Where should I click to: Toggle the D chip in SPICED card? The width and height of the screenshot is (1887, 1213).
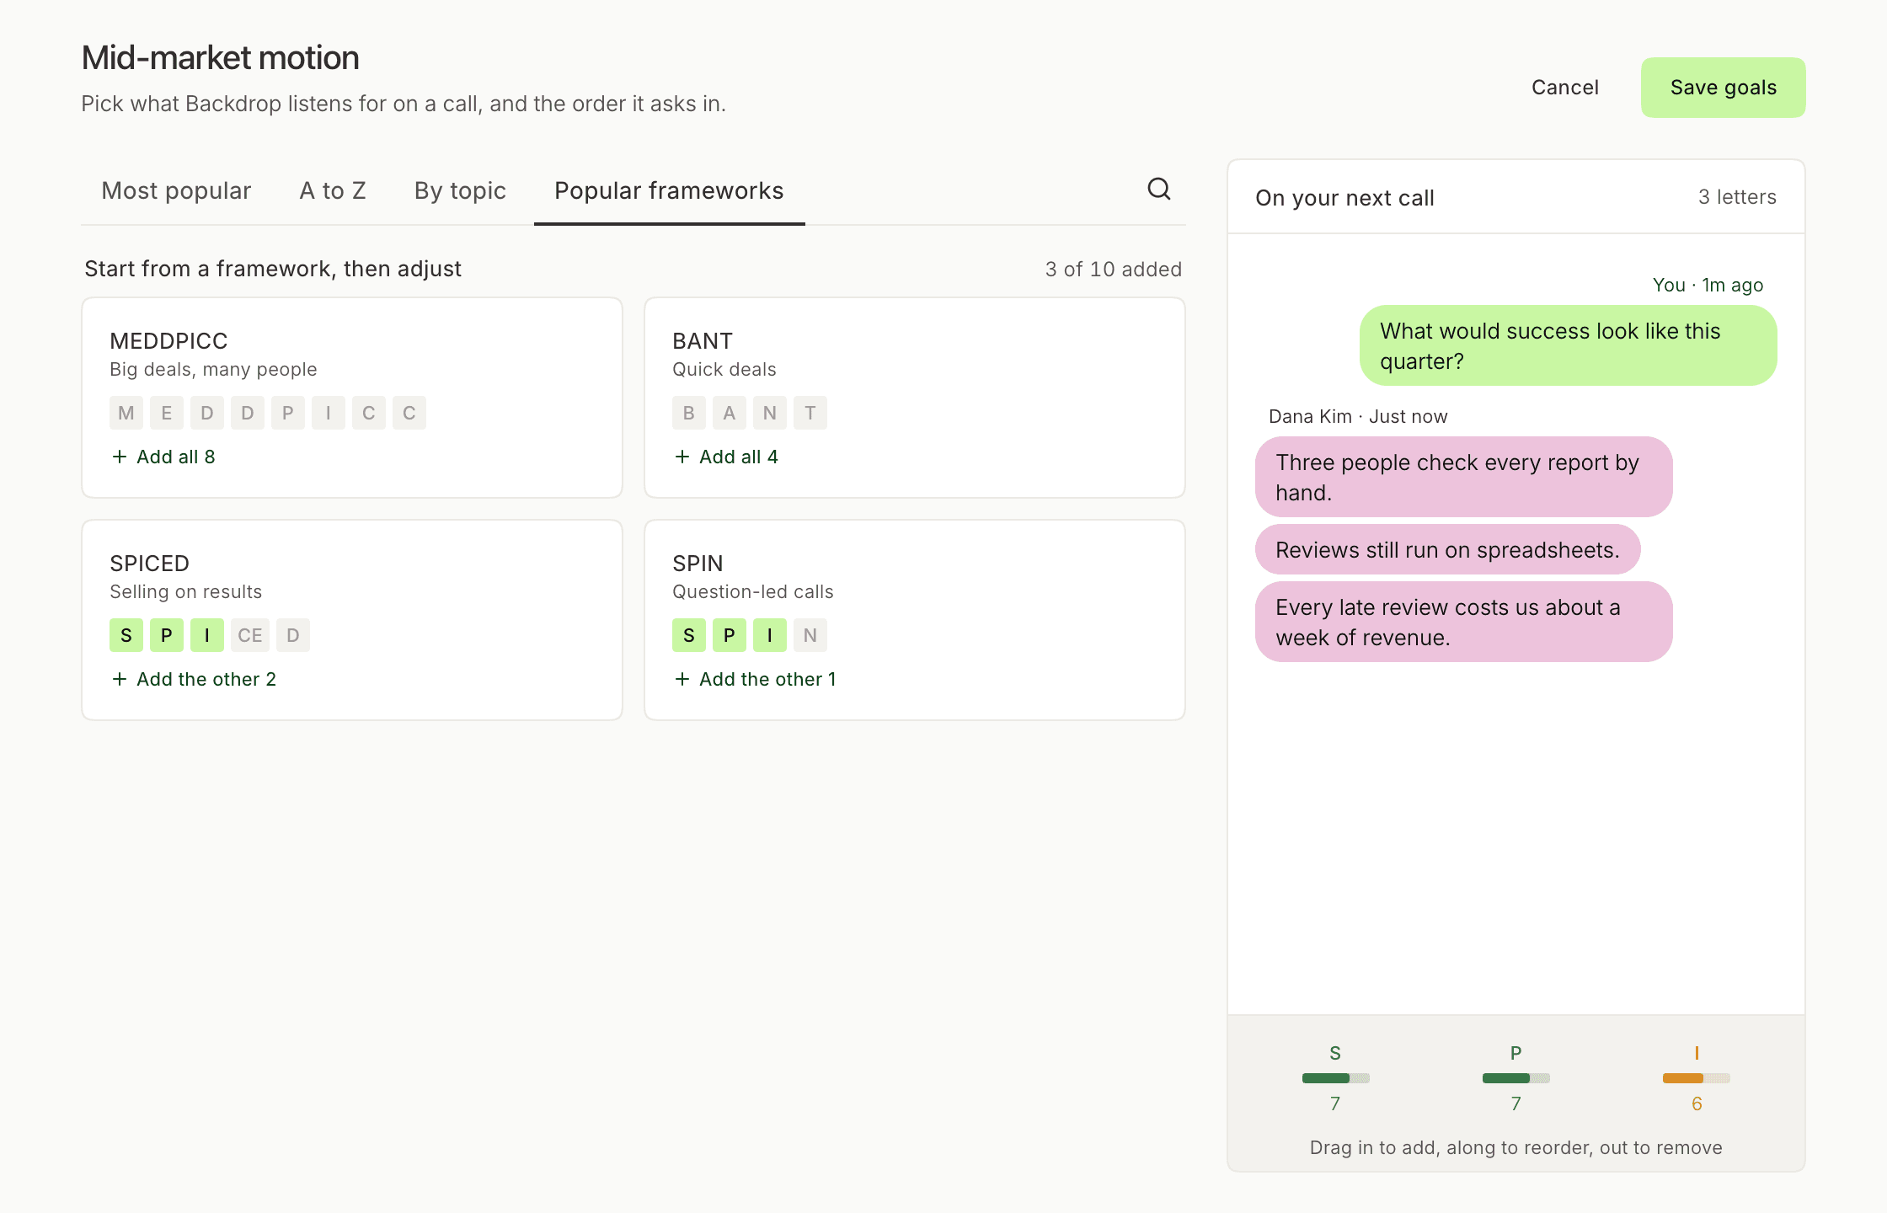point(293,635)
